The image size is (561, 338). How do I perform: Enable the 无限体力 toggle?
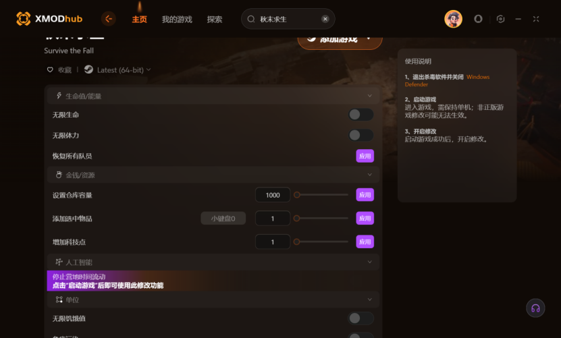click(360, 135)
